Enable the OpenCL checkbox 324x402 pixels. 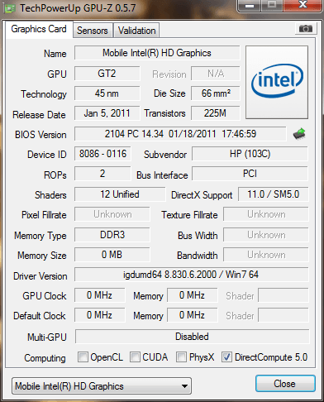coord(83,357)
